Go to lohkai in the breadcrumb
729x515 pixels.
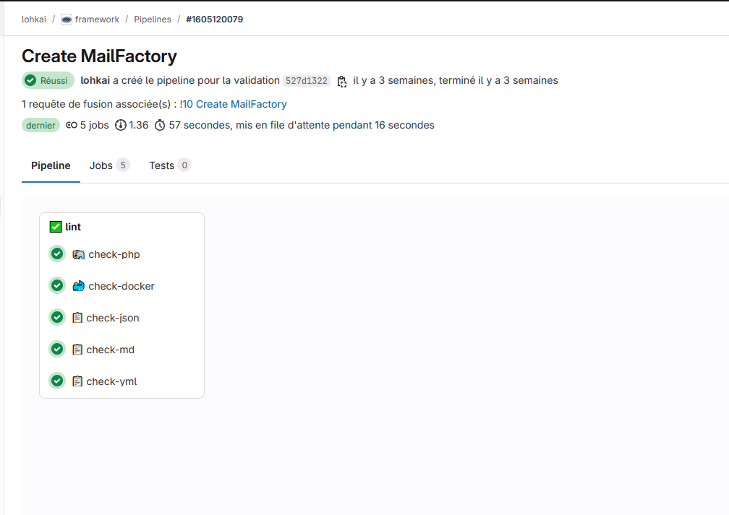point(34,20)
